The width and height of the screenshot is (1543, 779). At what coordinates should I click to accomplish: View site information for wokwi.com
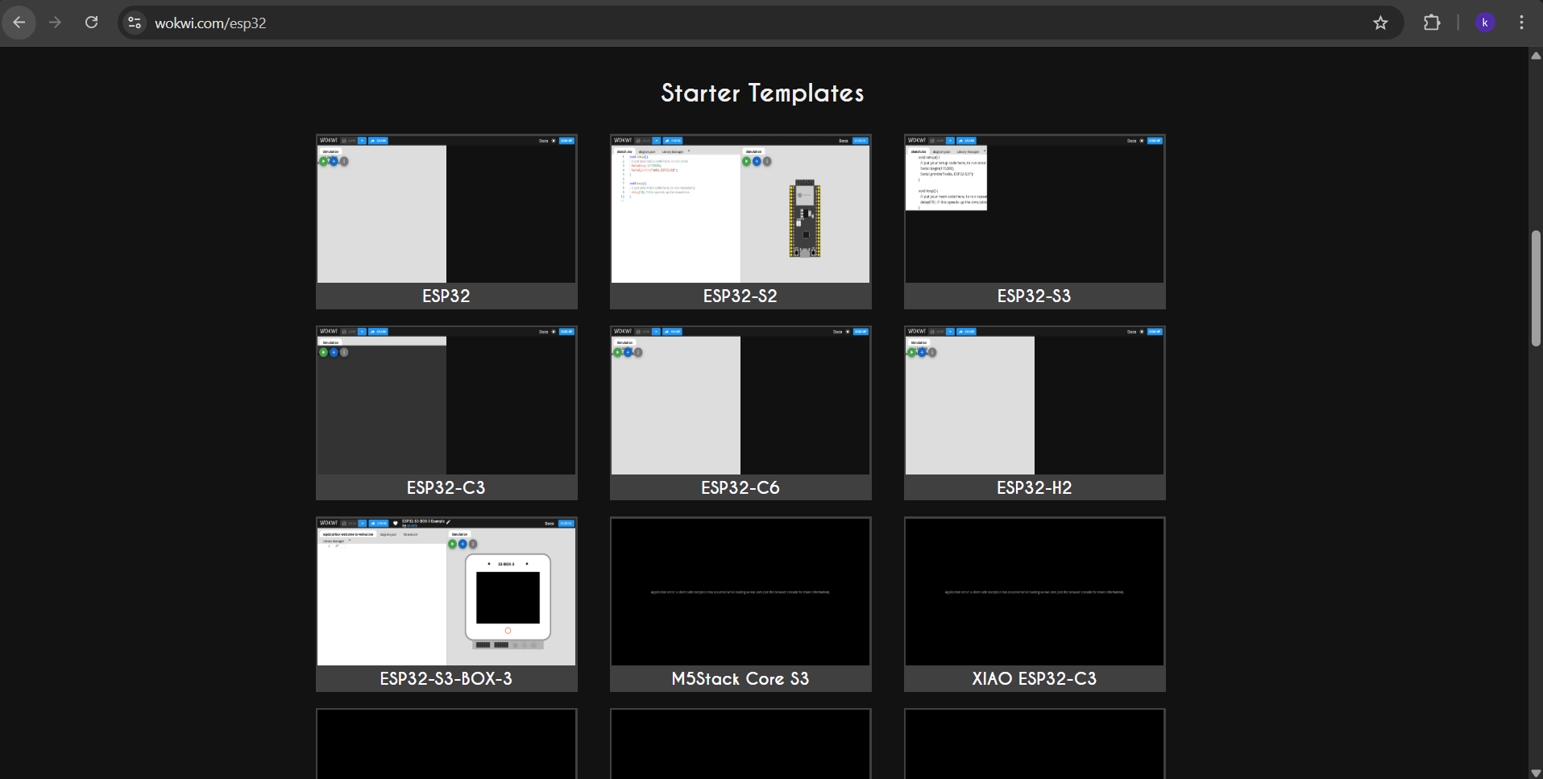[x=135, y=23]
